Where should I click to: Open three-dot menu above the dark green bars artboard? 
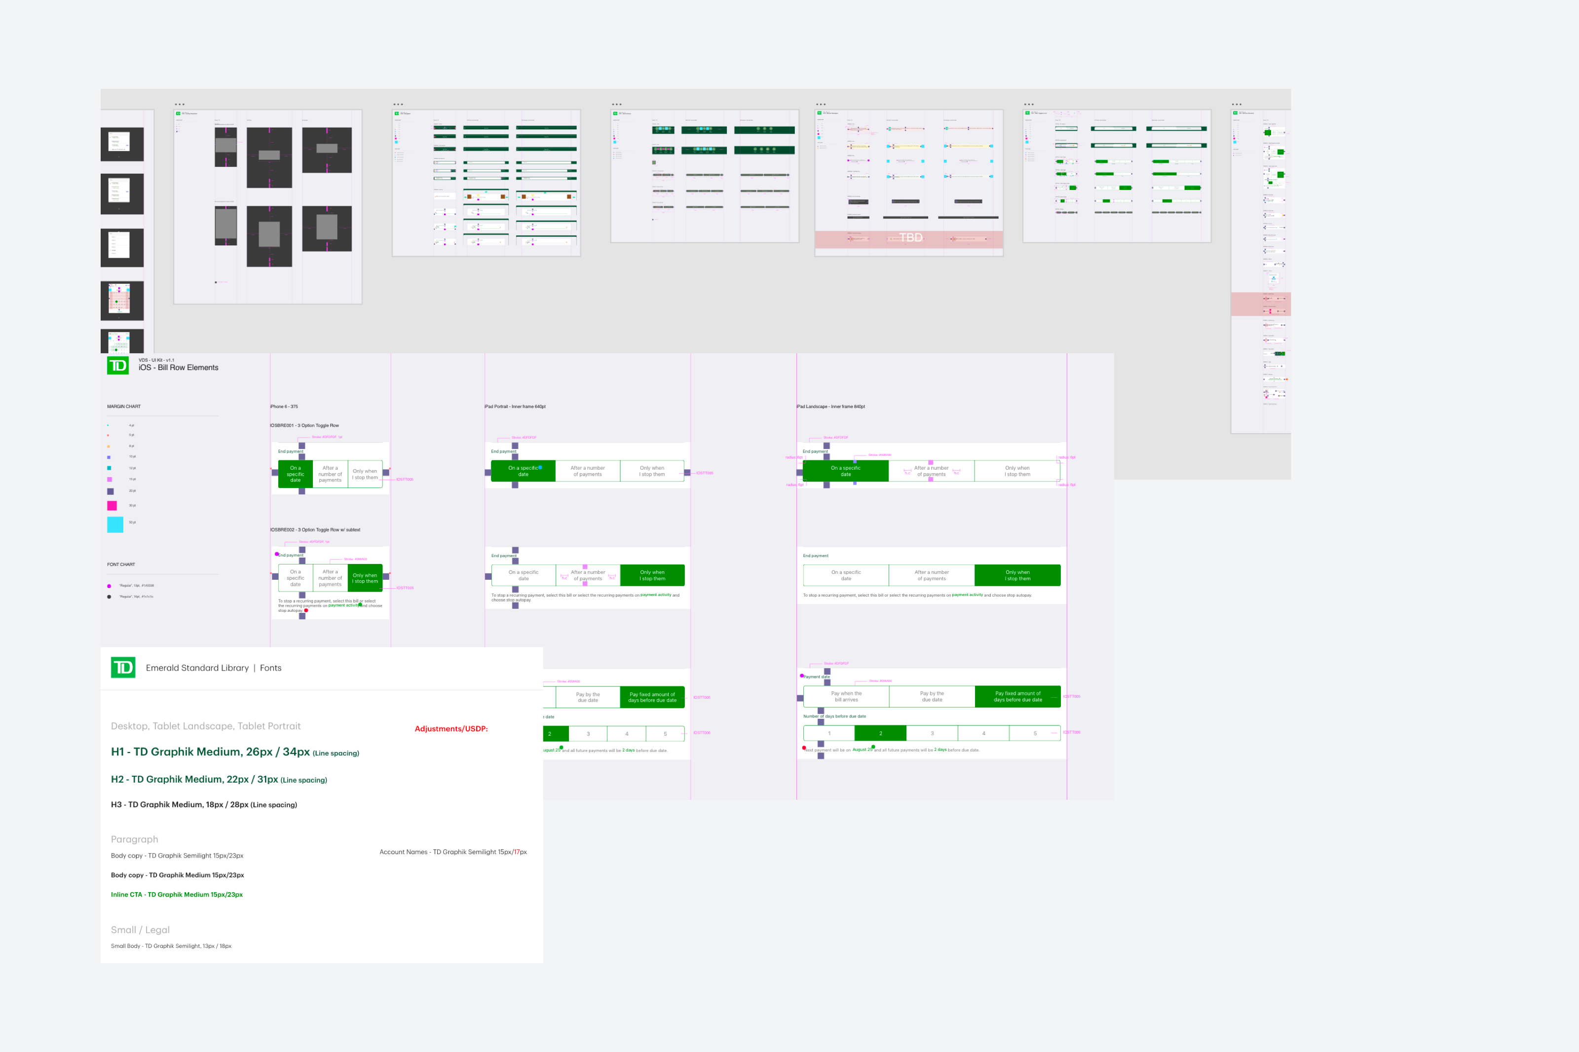click(398, 105)
